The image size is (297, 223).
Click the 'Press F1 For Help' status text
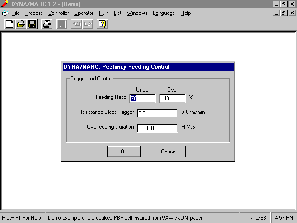22,218
